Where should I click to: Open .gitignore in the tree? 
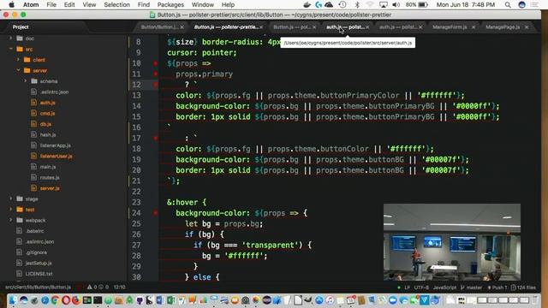click(36, 252)
